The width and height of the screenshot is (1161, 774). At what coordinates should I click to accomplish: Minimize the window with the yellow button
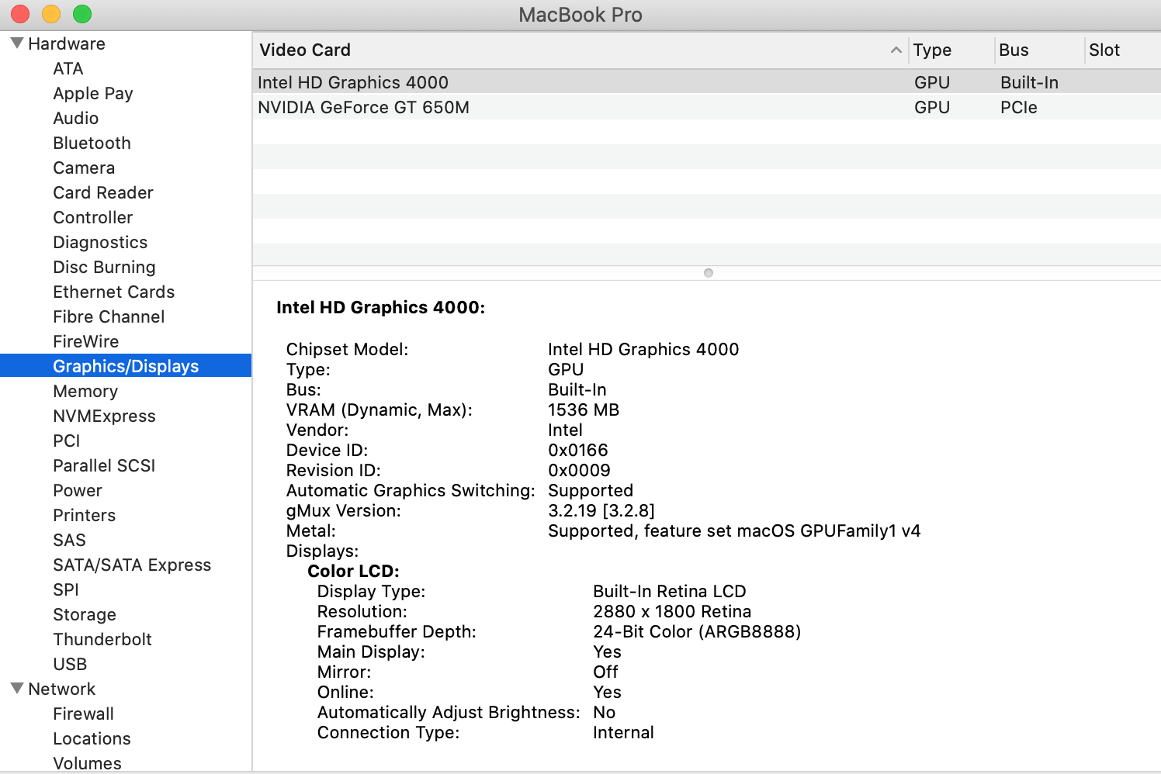click(x=51, y=14)
